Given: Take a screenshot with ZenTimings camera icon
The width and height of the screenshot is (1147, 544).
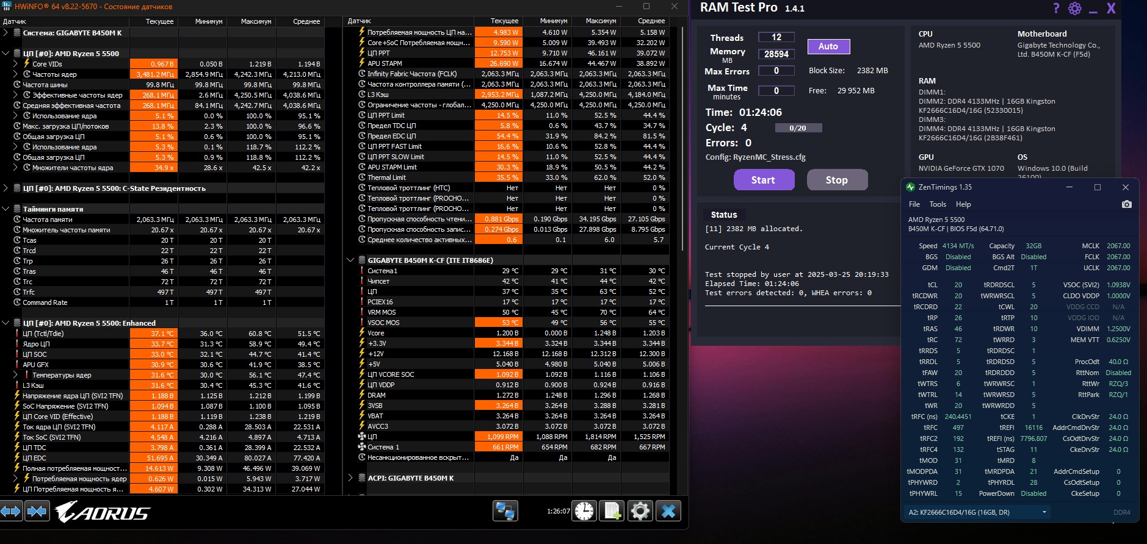Looking at the screenshot, I should tap(1127, 204).
